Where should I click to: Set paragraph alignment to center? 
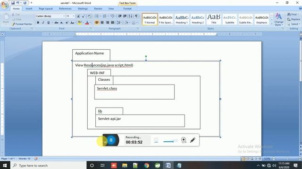102,23
